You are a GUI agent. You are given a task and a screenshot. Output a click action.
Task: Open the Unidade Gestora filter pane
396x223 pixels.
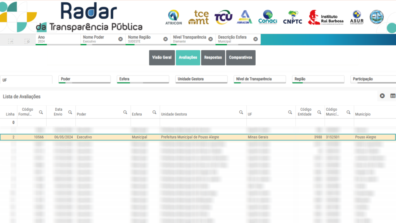(201, 79)
